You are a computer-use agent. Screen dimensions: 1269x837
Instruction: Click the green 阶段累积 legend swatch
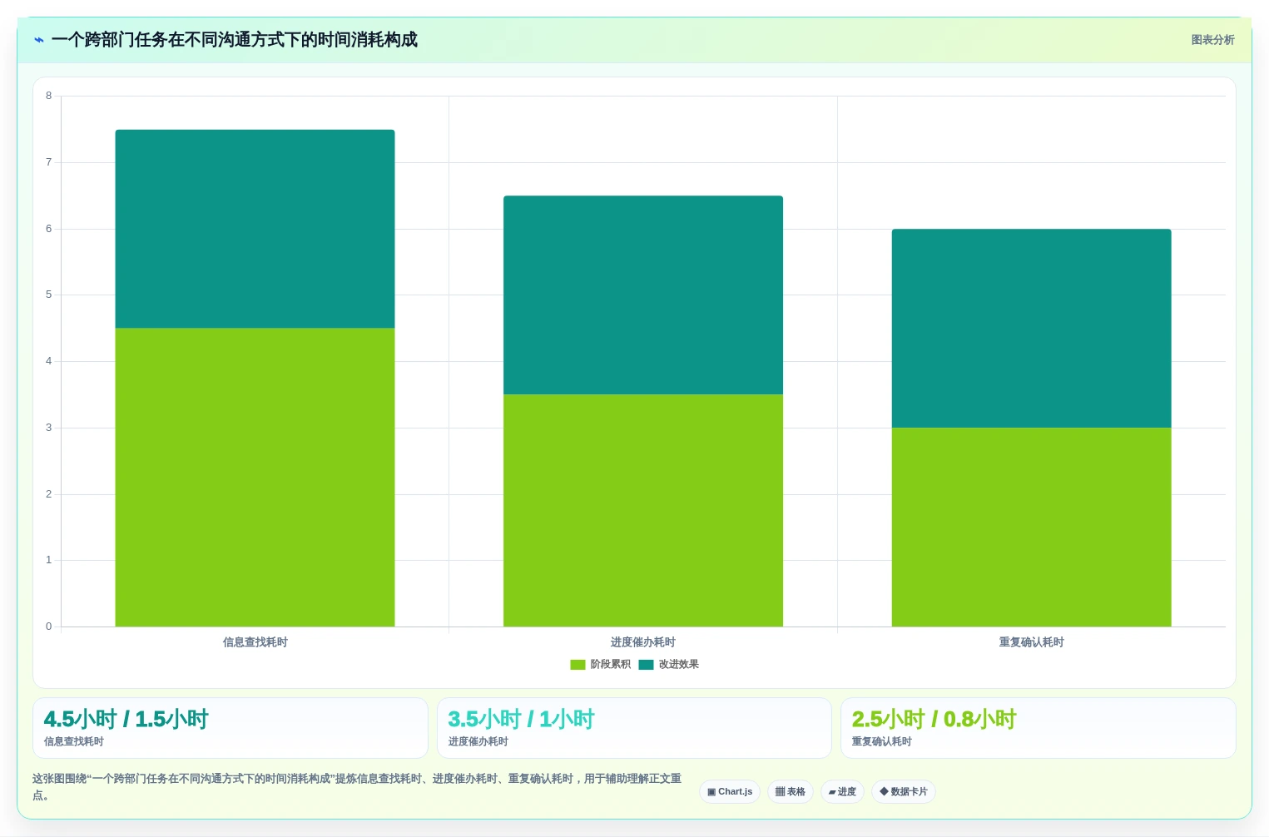click(577, 664)
